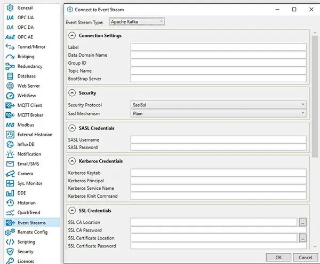Focus the Group ID field
Viewport: 320px width, 264px height.
click(218, 63)
